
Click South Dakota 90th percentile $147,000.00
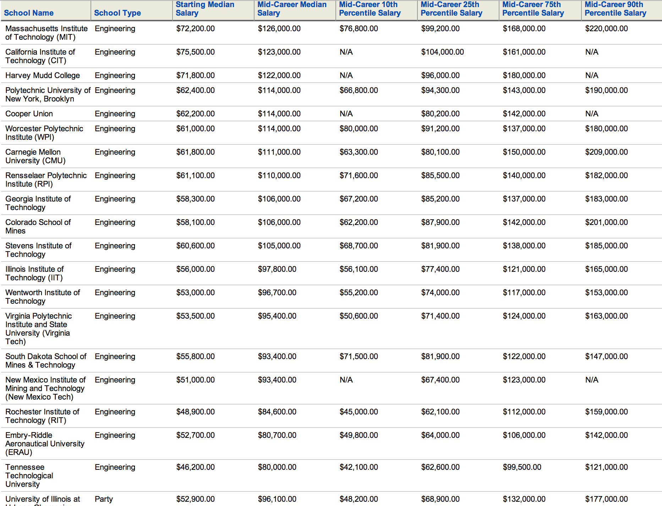pos(607,356)
